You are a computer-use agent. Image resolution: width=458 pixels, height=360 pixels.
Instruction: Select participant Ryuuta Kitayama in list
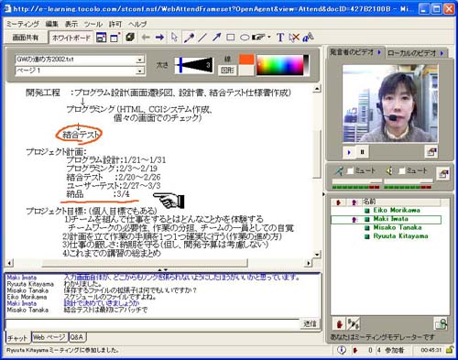click(400, 236)
